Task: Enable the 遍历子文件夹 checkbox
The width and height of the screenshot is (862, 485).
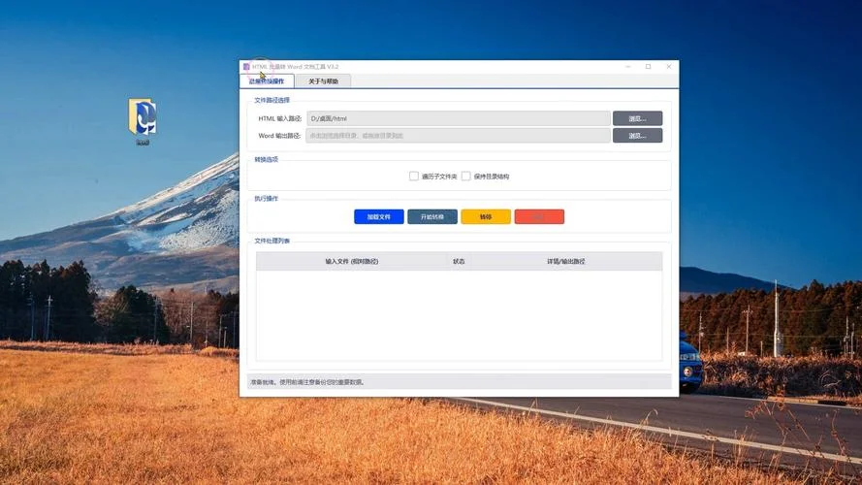Action: pyautogui.click(x=413, y=176)
